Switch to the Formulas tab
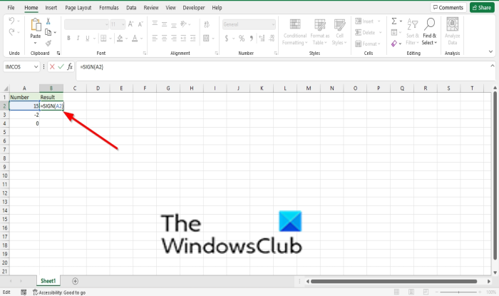 [x=109, y=8]
